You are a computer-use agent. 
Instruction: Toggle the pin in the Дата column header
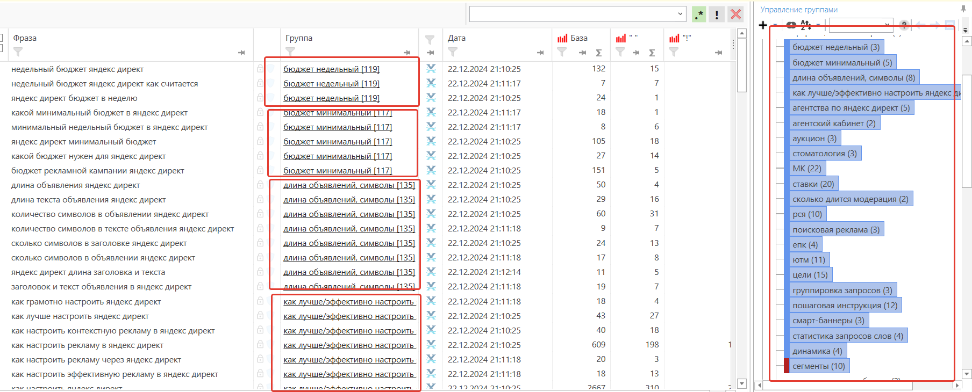540,53
